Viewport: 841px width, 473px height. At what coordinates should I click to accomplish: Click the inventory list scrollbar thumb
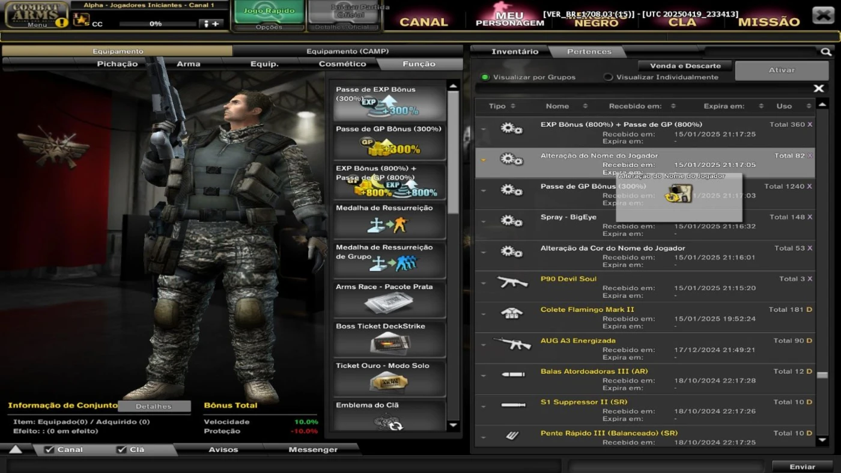822,375
